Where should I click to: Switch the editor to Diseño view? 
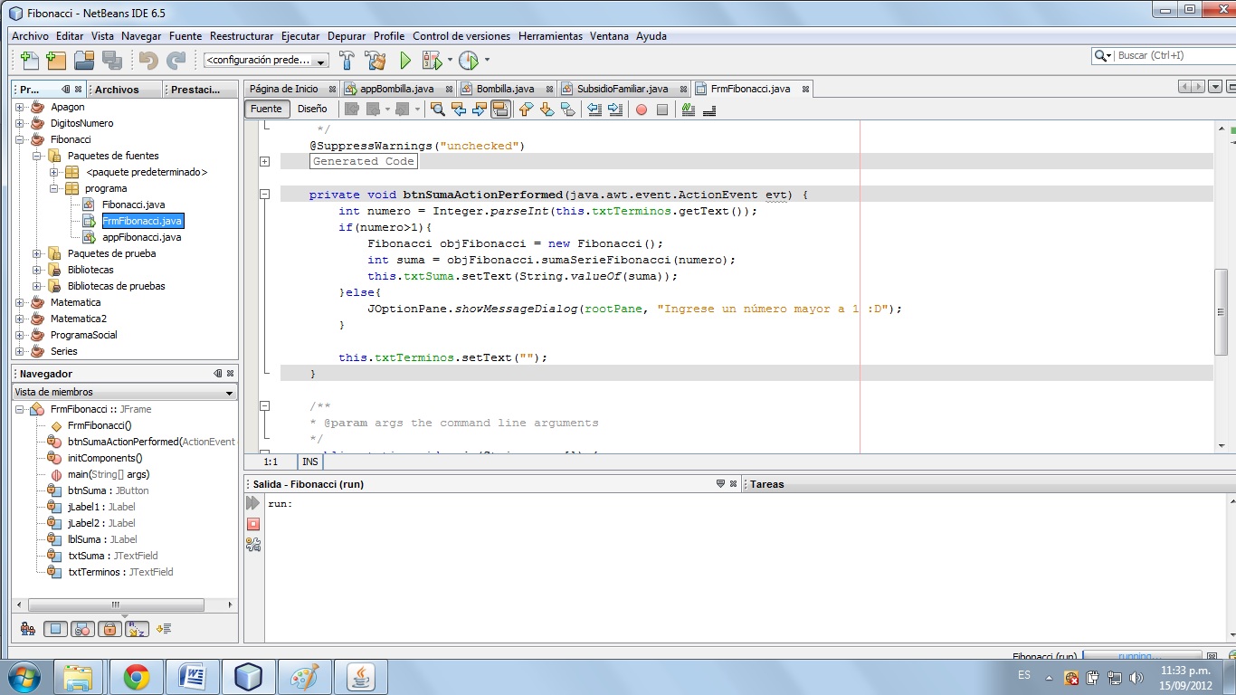(x=310, y=109)
